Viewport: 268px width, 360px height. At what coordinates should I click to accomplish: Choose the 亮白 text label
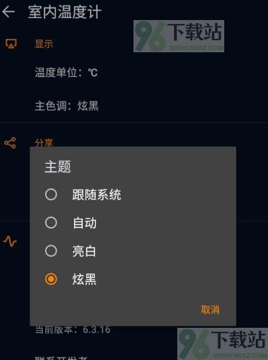[x=84, y=251]
